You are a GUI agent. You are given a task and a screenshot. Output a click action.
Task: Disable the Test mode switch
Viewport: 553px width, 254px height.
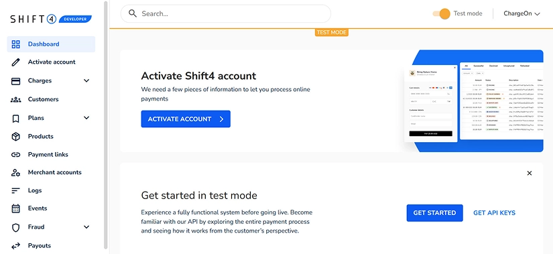(441, 14)
